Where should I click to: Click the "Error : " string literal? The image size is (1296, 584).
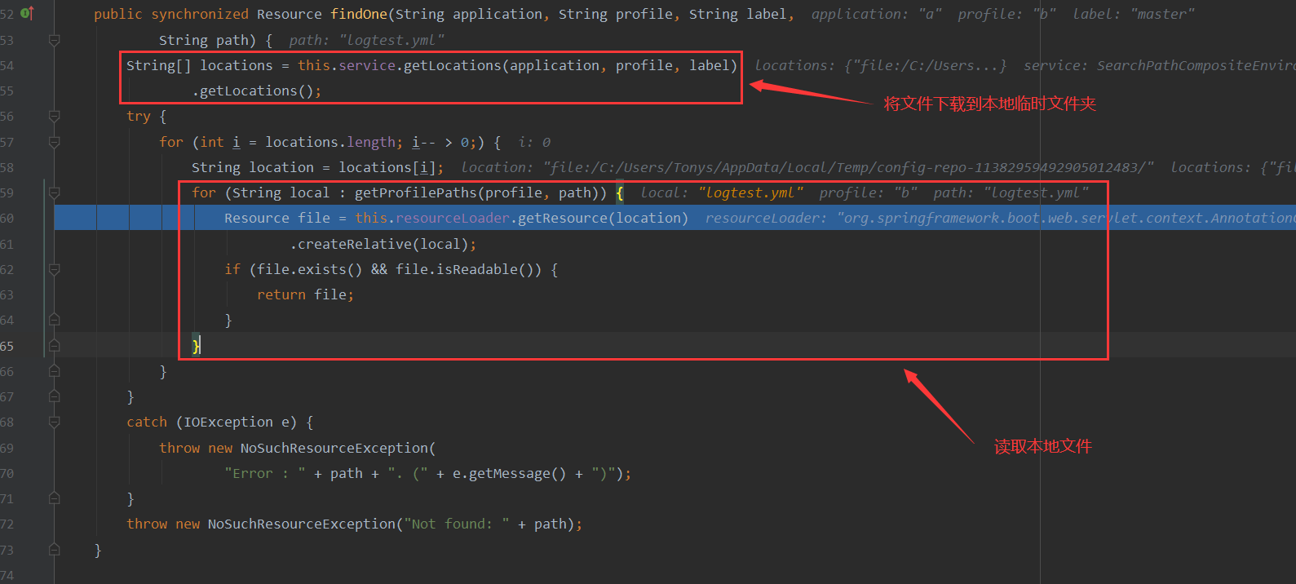[265, 473]
